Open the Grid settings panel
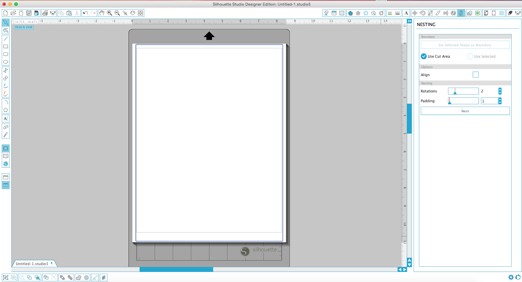Image resolution: width=522 pixels, height=282 pixels. coord(501,13)
